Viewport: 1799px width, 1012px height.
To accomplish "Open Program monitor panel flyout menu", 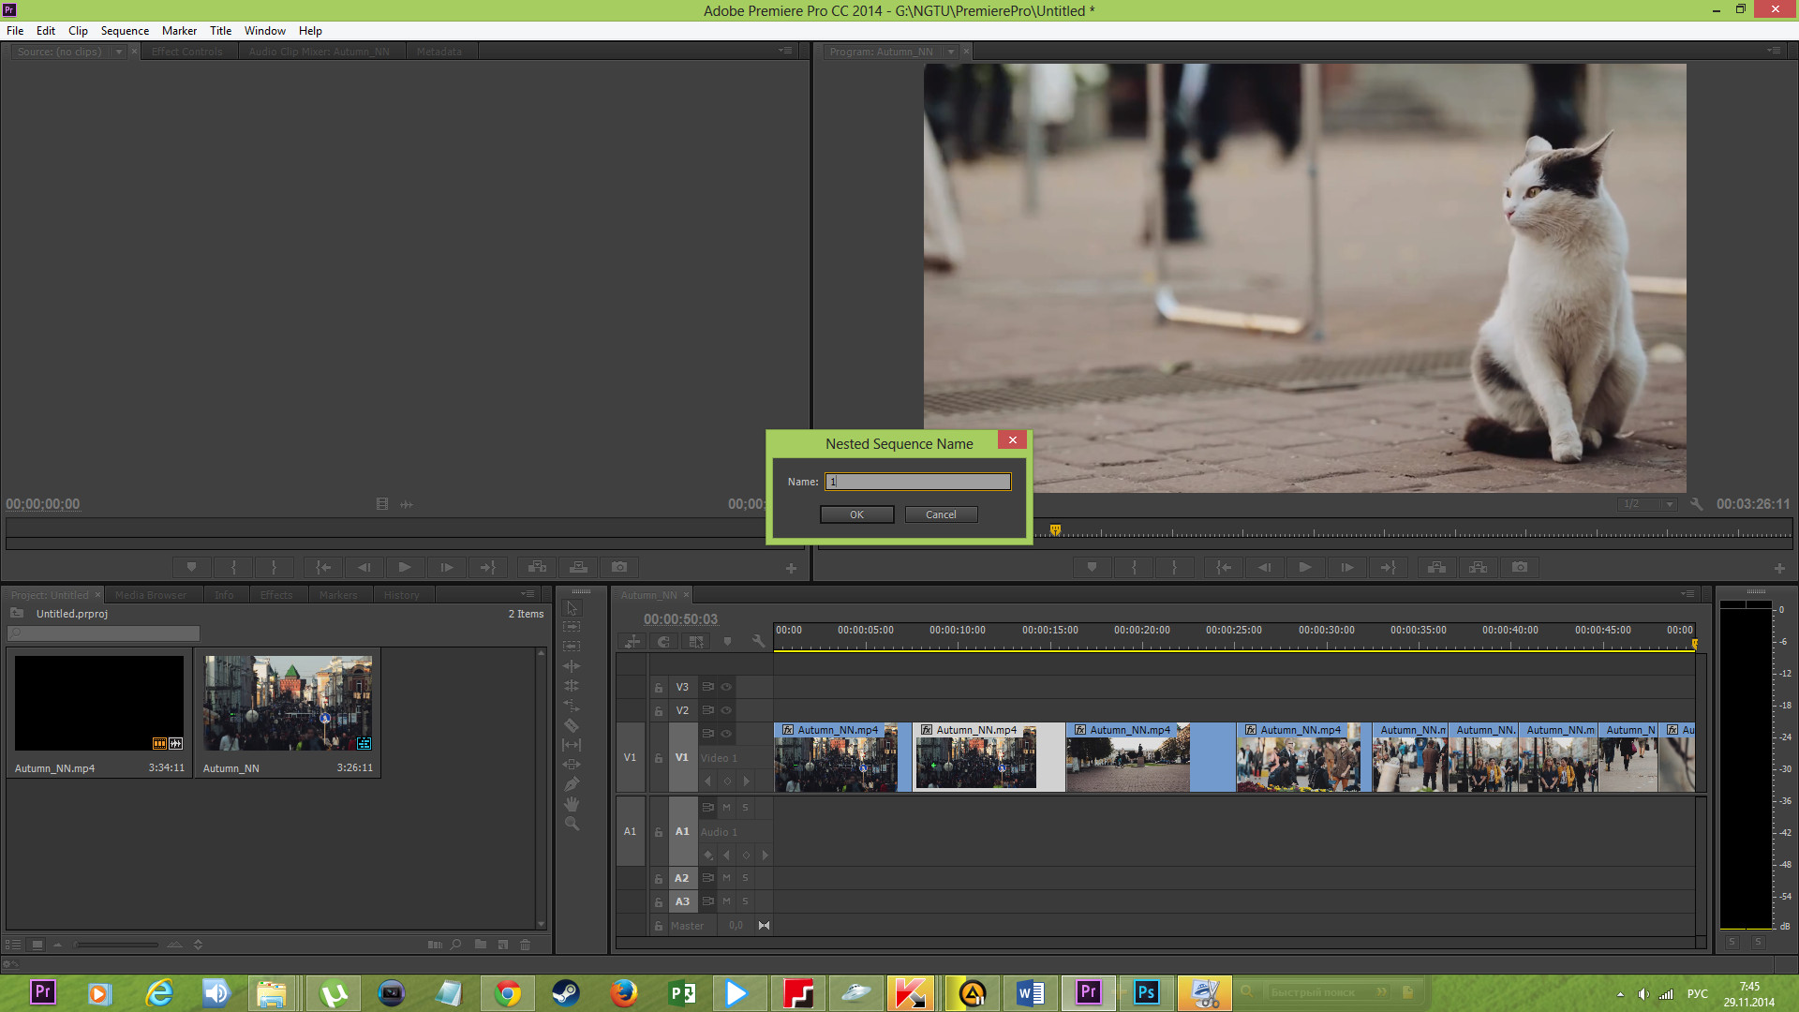I will 1774,51.
